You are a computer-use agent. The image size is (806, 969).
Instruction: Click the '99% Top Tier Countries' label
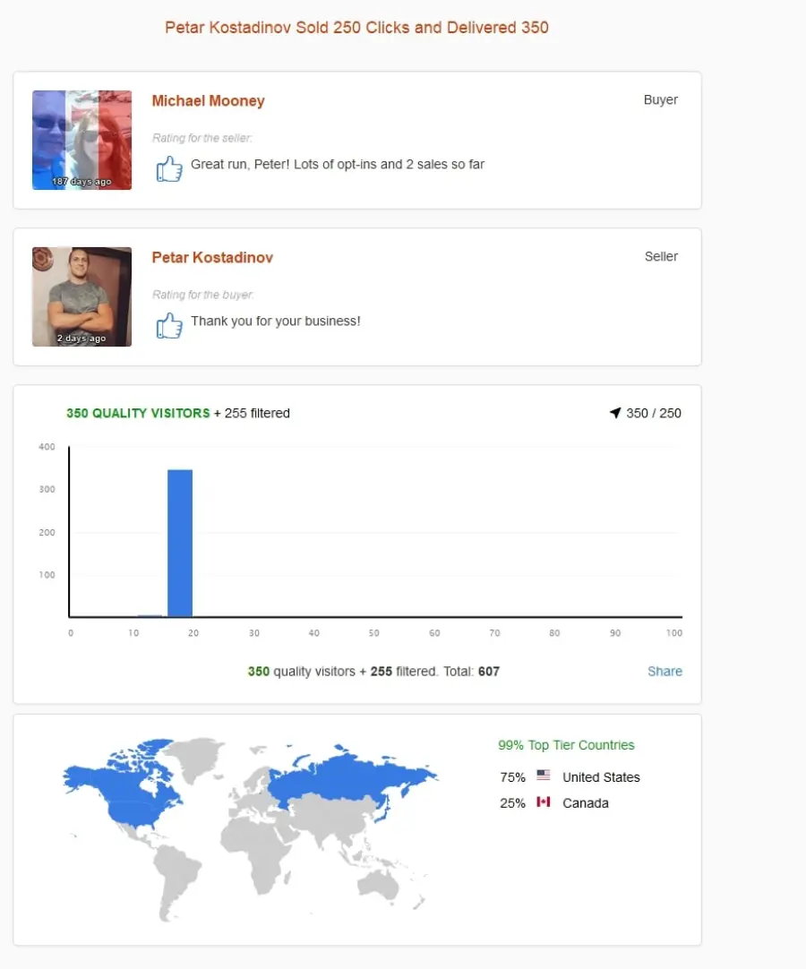566,745
